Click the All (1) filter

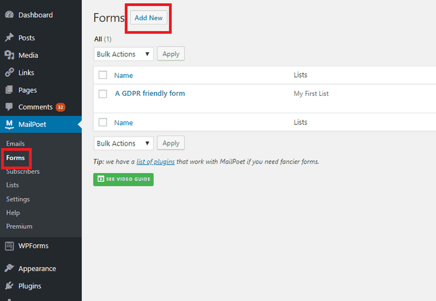(103, 39)
